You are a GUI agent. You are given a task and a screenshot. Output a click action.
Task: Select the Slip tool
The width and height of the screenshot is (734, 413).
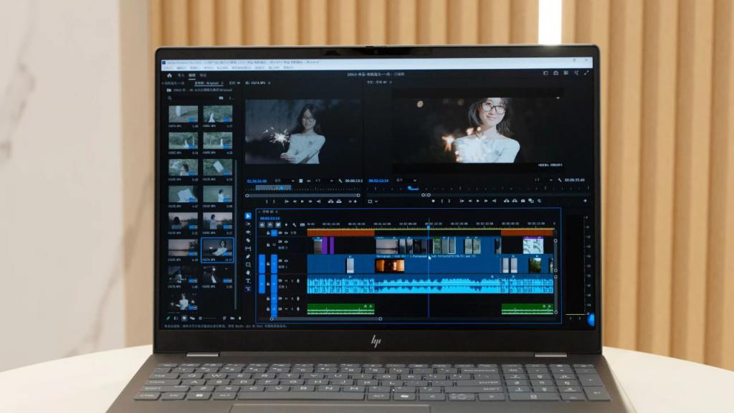tap(248, 248)
